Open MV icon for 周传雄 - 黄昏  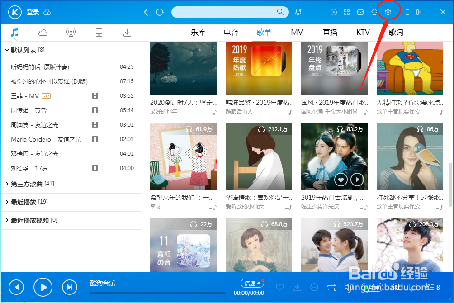(x=95, y=110)
